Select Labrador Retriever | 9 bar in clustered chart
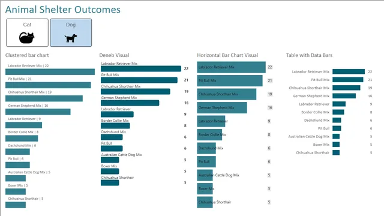The image size is (384, 216). click(23, 125)
